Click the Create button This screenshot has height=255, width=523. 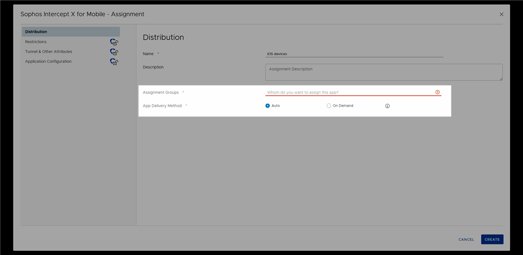click(492, 239)
